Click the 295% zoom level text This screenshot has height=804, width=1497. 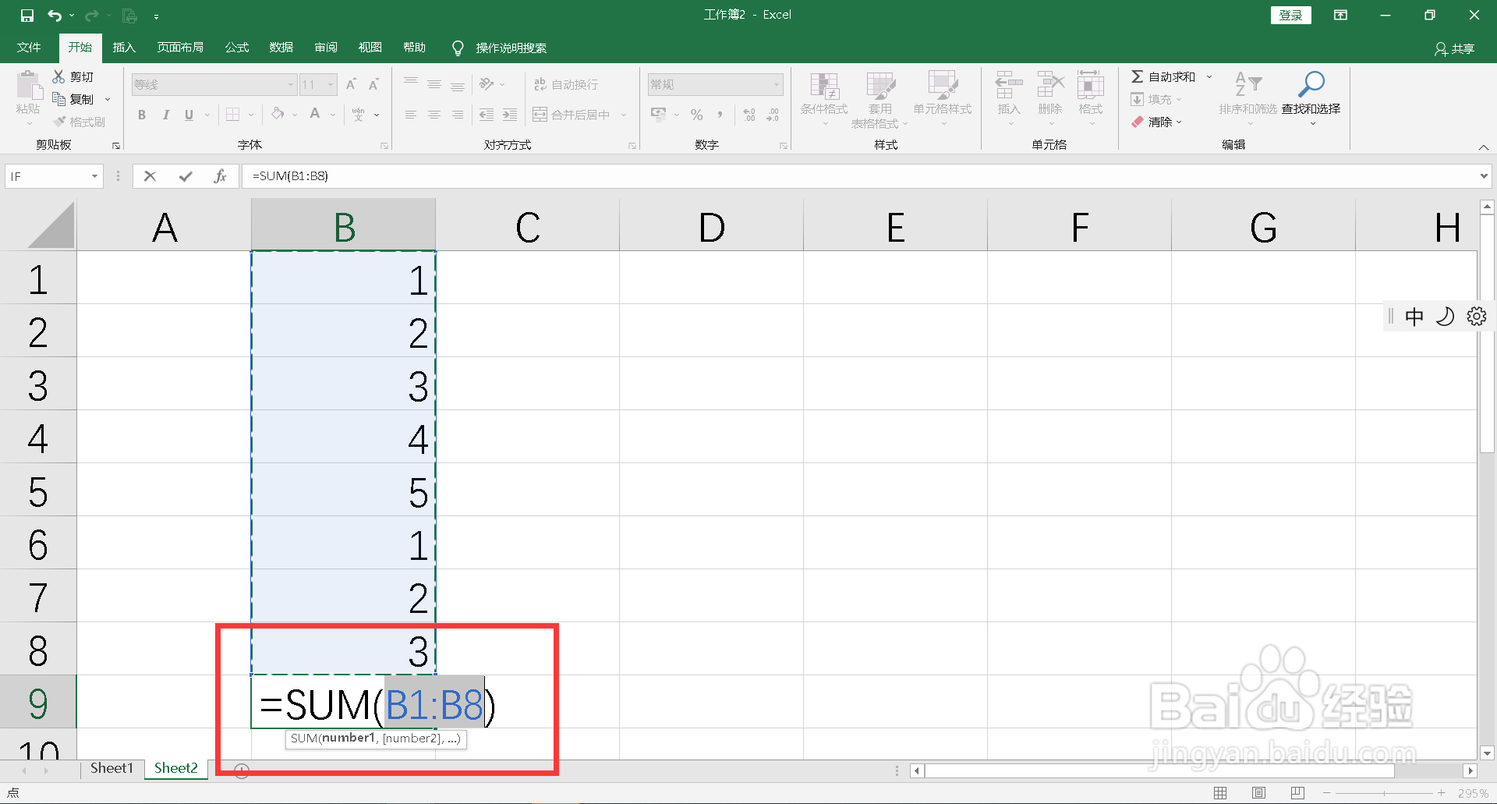pos(1473,793)
